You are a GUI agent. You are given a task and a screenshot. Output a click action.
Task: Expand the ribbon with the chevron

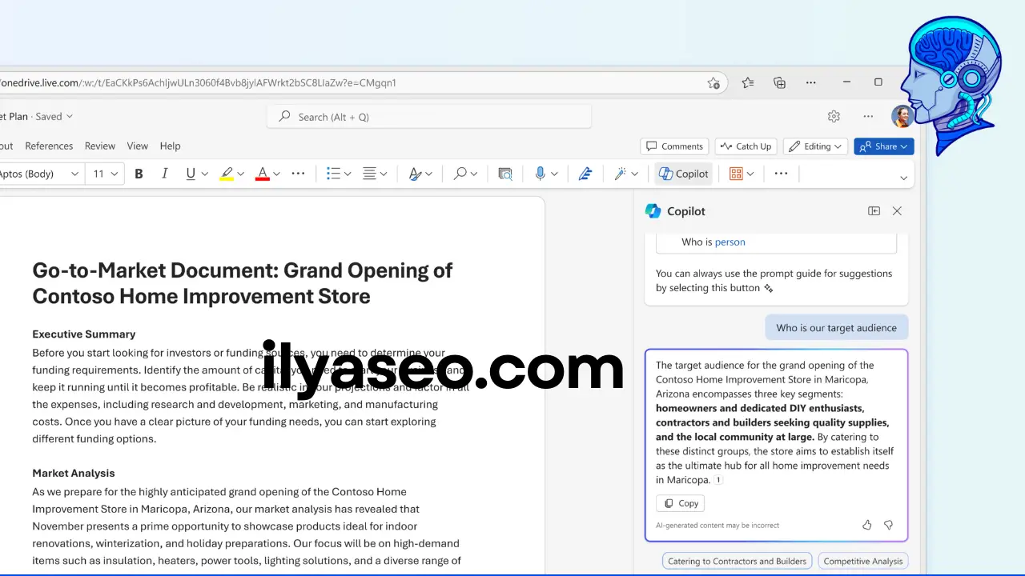[x=904, y=178]
